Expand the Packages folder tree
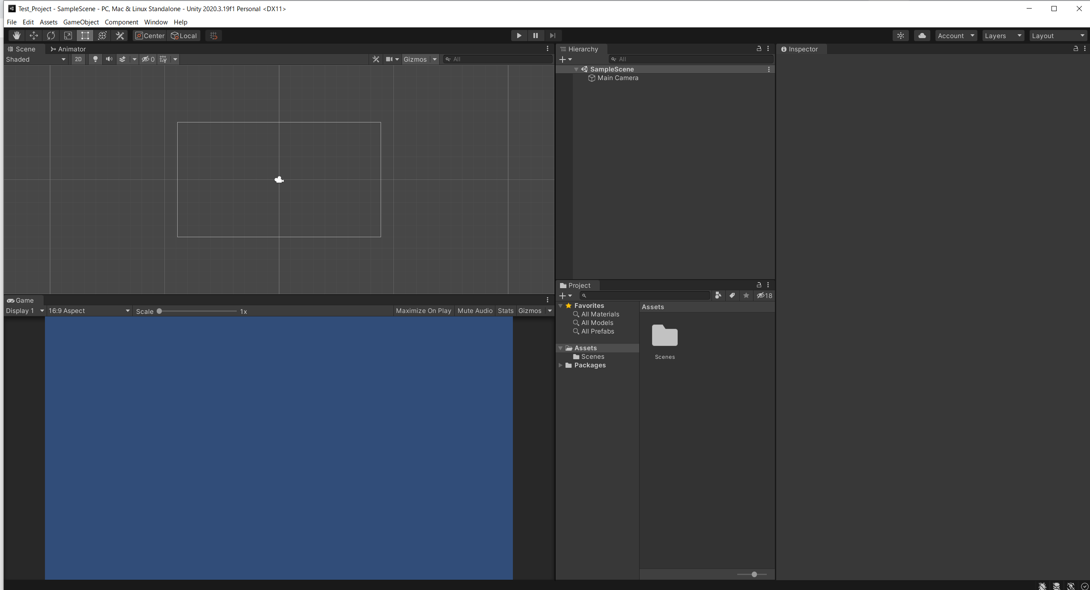This screenshot has height=590, width=1090. pos(560,365)
